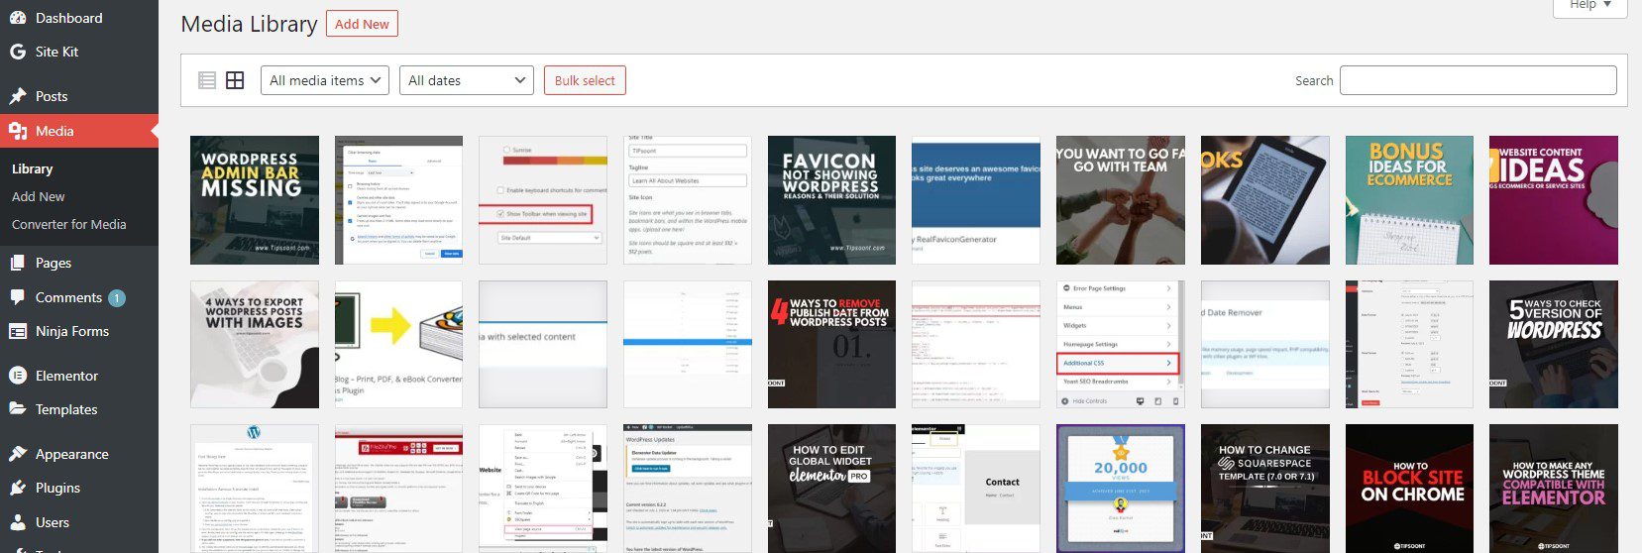Click the media Search input field
Image resolution: width=1642 pixels, height=553 pixels.
1478,80
